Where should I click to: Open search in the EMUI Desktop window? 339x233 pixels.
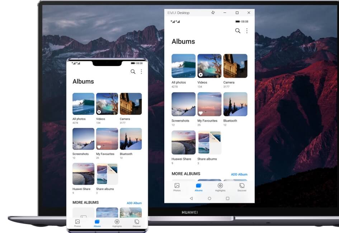[237, 31]
